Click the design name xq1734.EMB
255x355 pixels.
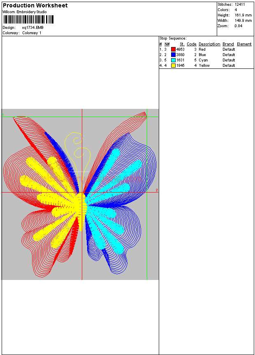click(x=33, y=28)
